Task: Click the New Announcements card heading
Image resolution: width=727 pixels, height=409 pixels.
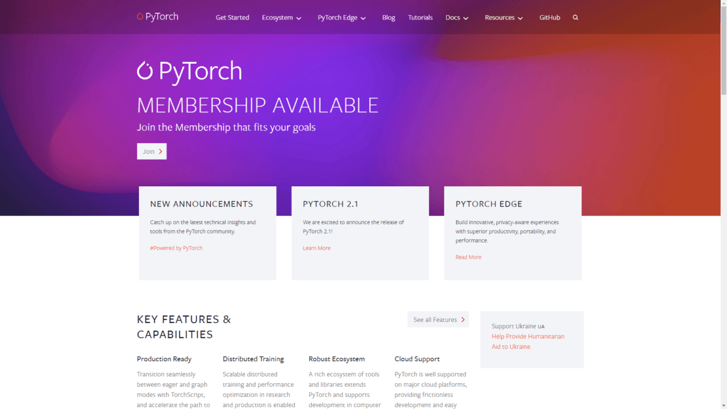Action: pyautogui.click(x=201, y=204)
